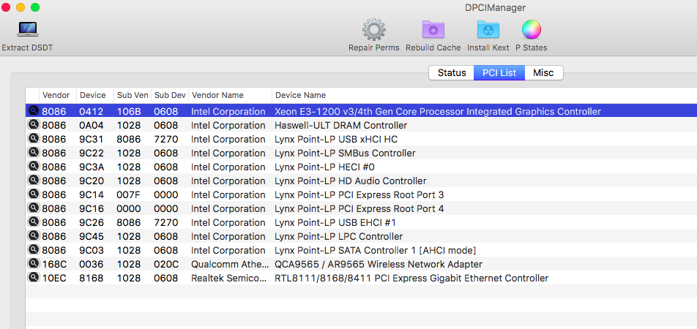Click the Extract DSDT laptop icon
This screenshot has width=697, height=329.
click(x=27, y=29)
